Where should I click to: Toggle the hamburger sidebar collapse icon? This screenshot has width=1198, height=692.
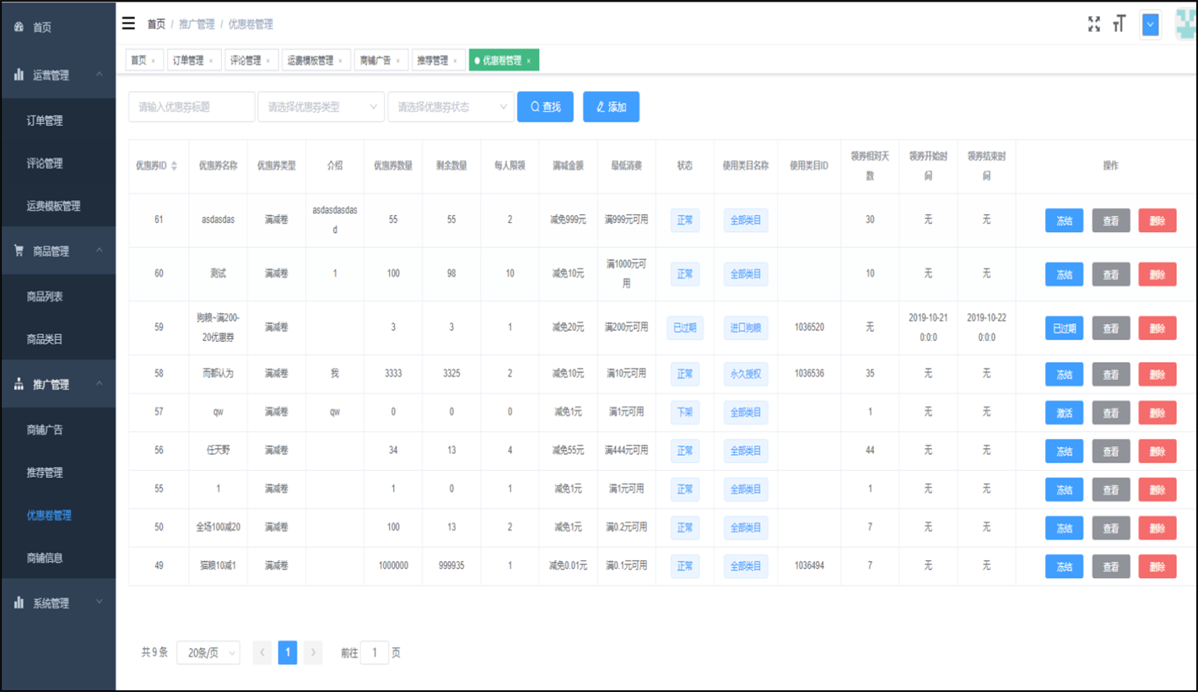click(x=128, y=23)
